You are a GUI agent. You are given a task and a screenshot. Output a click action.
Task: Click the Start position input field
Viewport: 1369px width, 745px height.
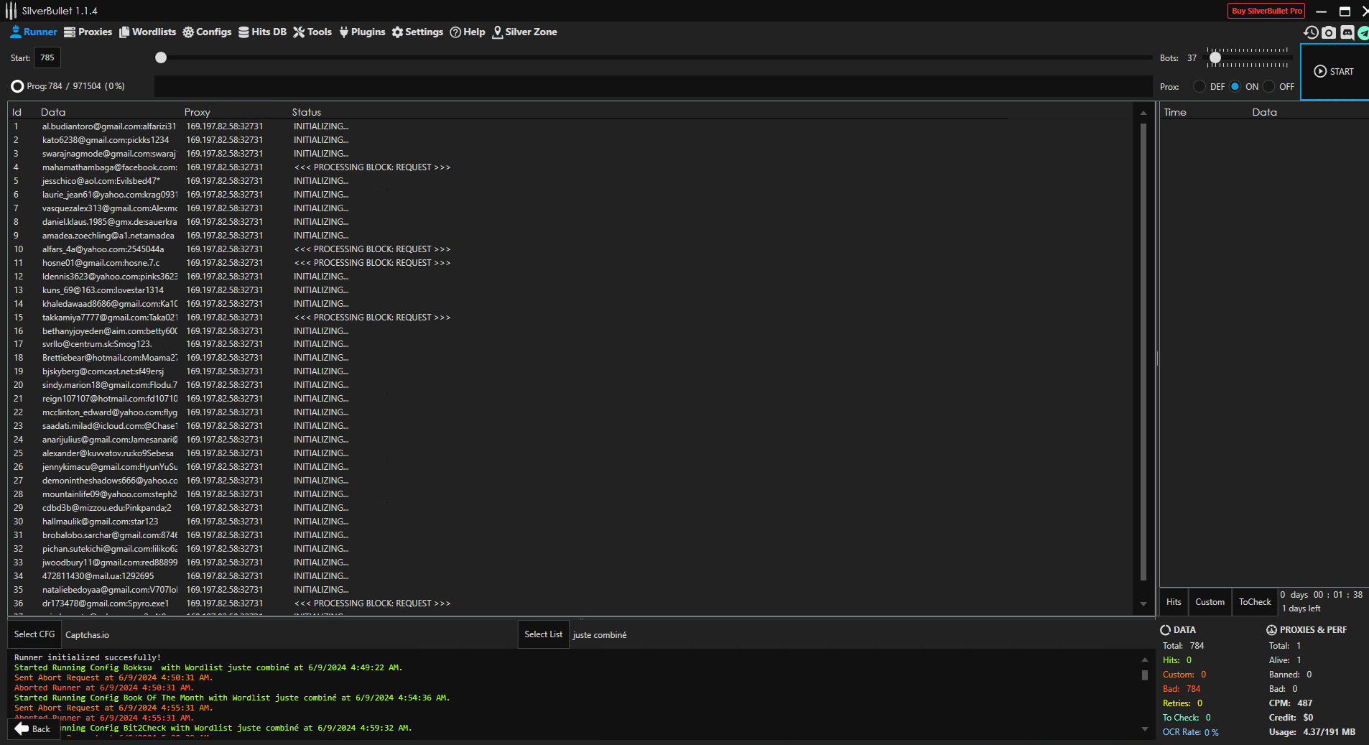(x=47, y=57)
